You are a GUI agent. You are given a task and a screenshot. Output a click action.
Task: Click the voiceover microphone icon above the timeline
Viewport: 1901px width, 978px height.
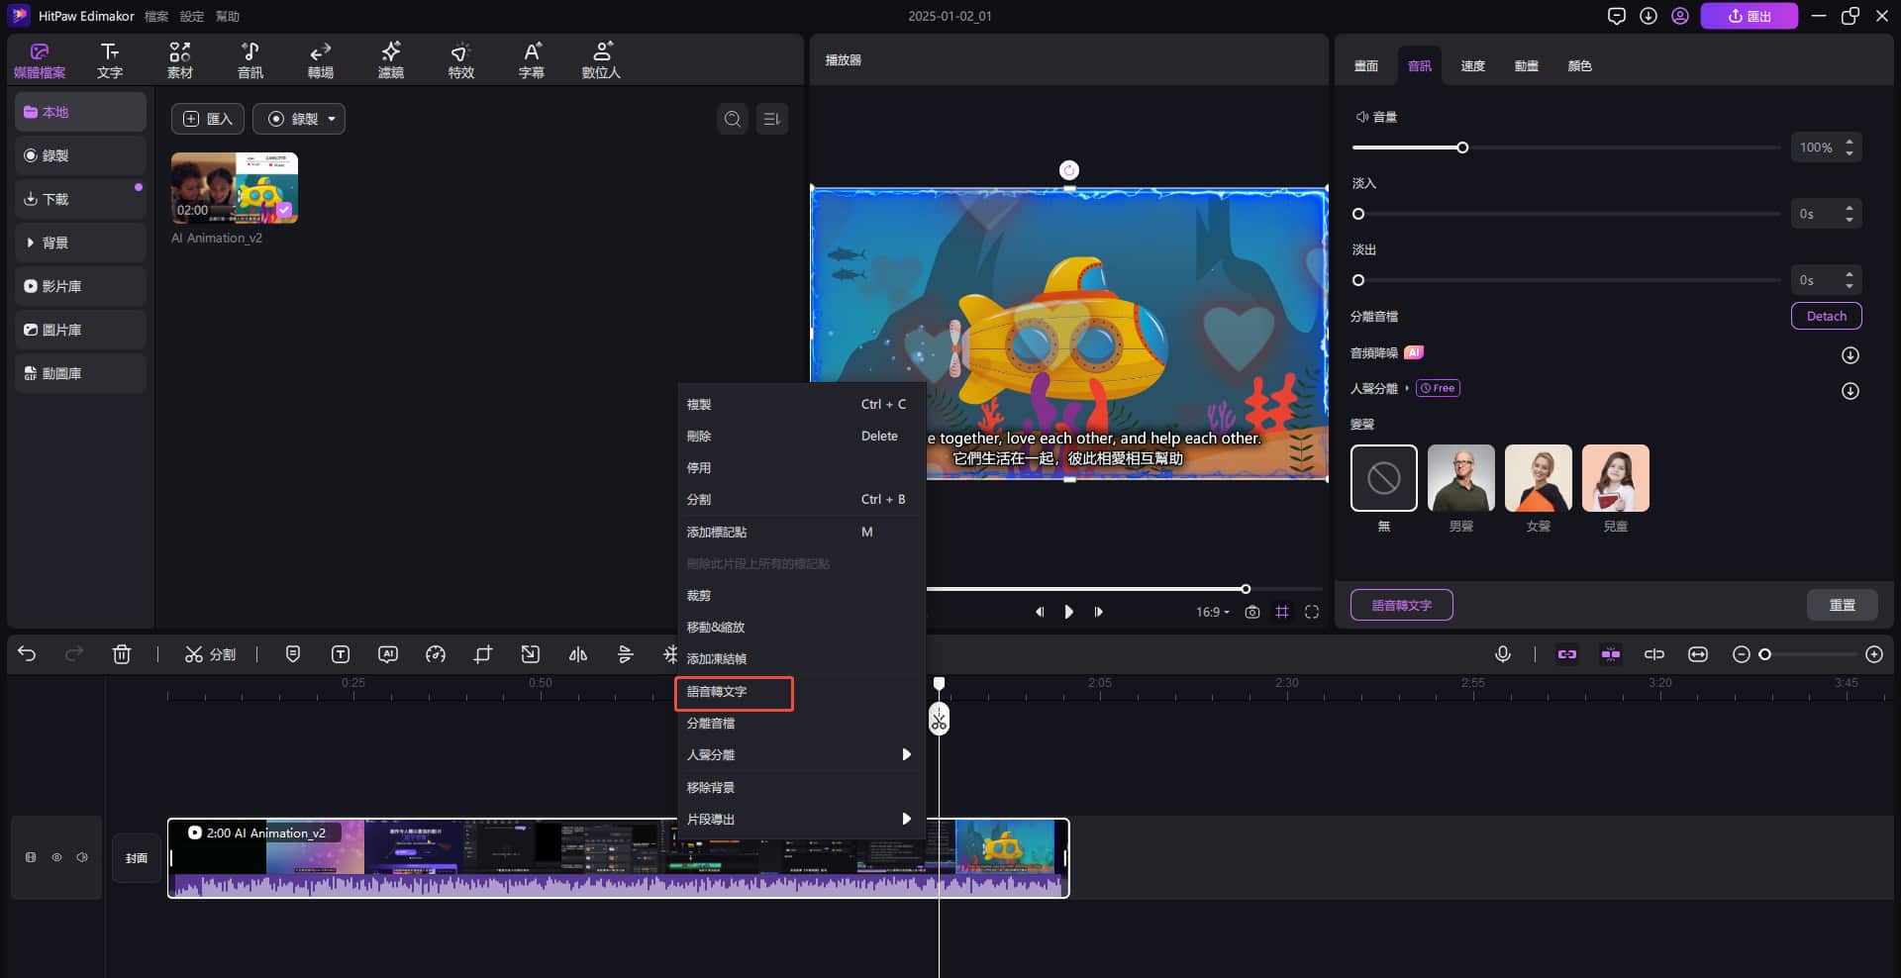point(1503,654)
